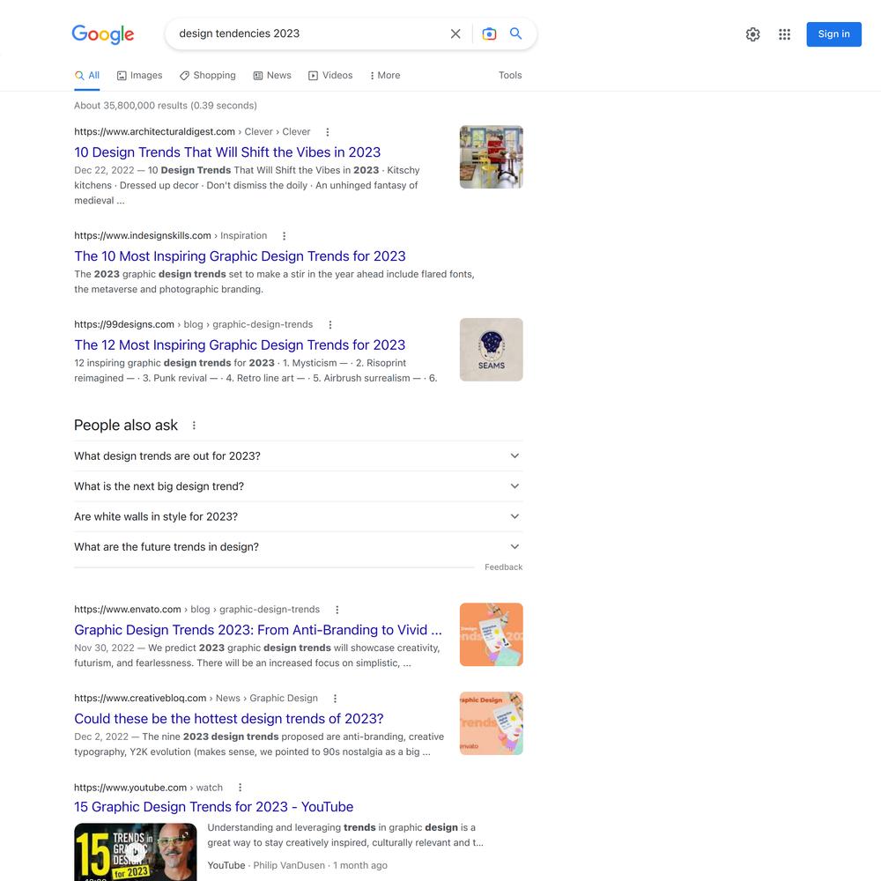Expand "What is the next big design trend?"
This screenshot has width=881, height=881.
pyautogui.click(x=299, y=486)
